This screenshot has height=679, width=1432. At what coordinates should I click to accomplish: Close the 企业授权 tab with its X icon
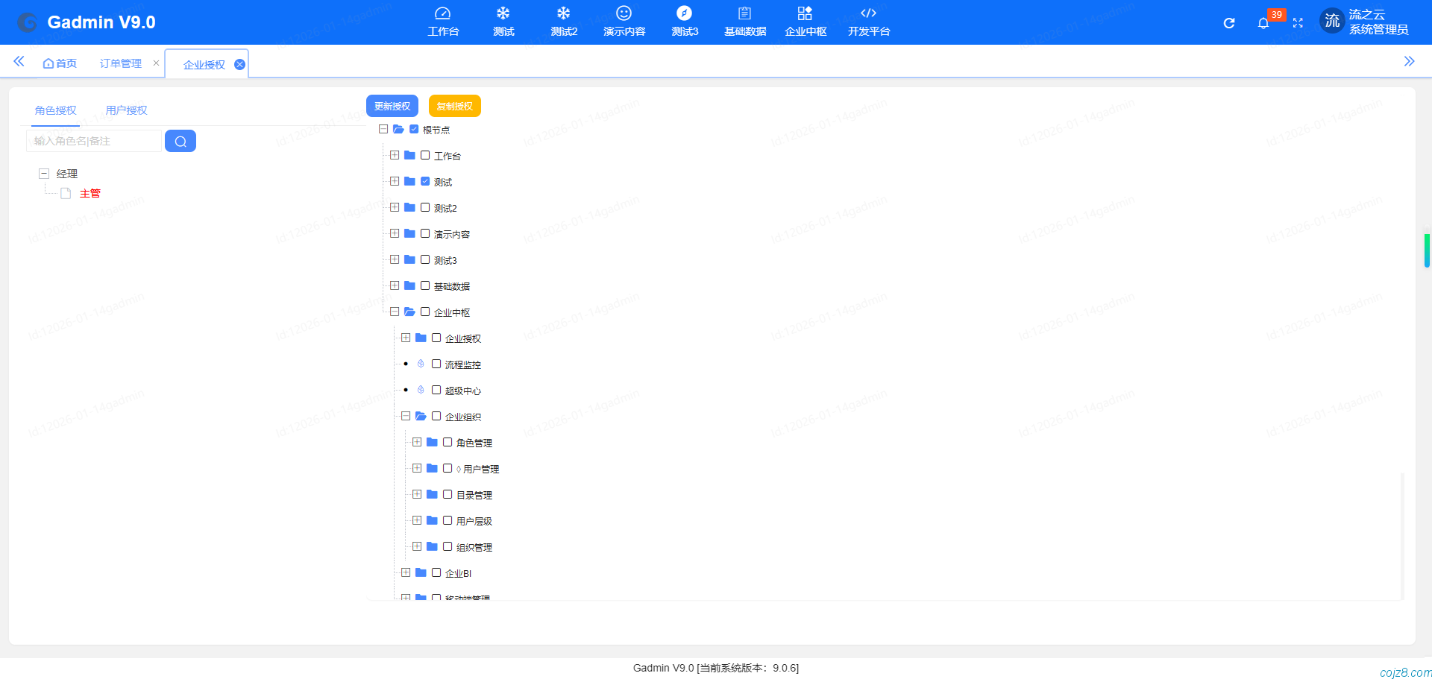tap(239, 65)
